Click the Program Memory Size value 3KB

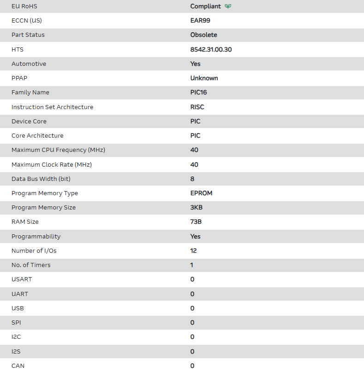(x=196, y=208)
